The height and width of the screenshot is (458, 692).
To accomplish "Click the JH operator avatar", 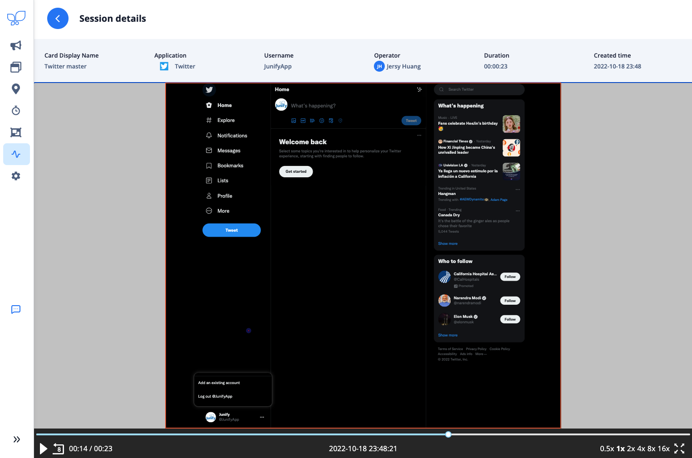I will [379, 66].
